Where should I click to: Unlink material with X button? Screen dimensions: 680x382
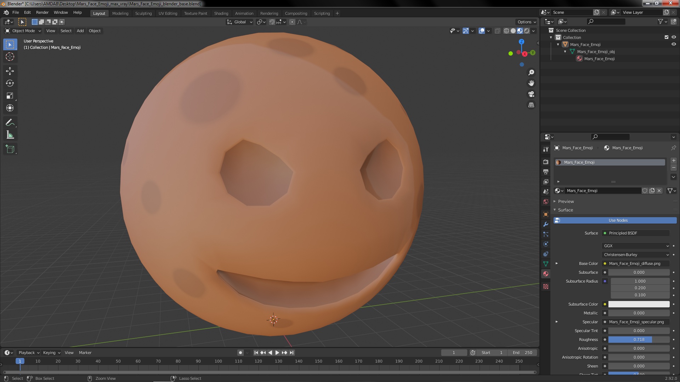[659, 191]
